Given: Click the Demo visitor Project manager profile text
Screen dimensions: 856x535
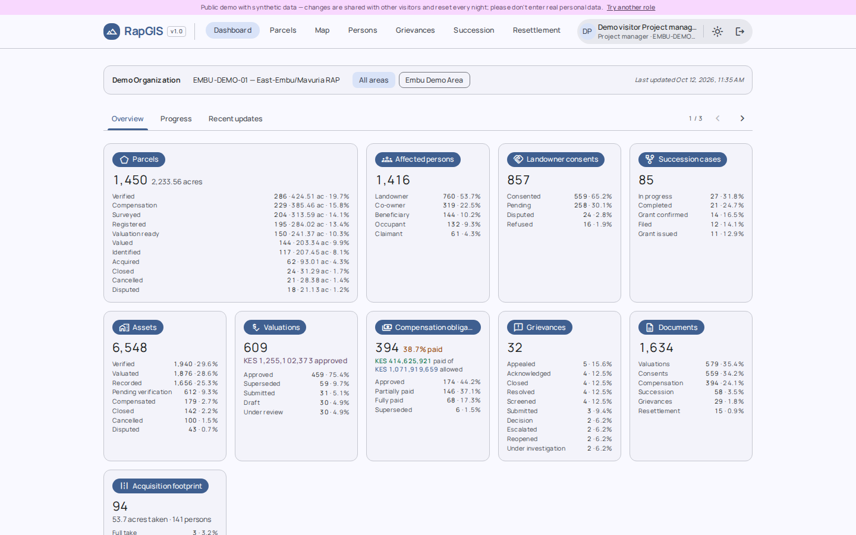Looking at the screenshot, I should [647, 32].
